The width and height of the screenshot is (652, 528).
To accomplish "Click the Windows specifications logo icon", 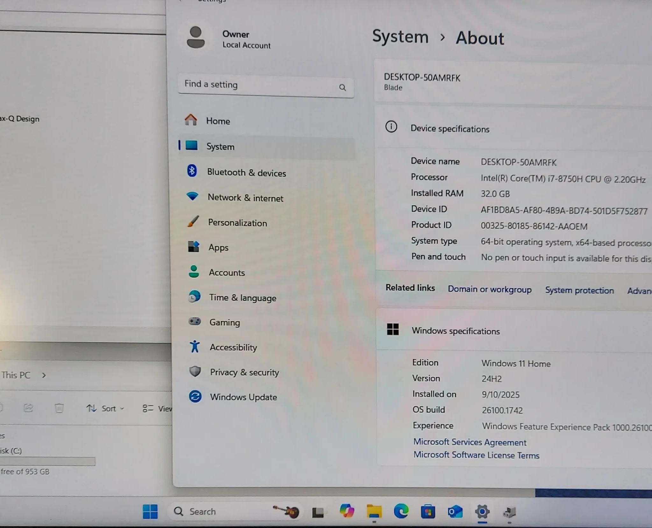I will (393, 329).
